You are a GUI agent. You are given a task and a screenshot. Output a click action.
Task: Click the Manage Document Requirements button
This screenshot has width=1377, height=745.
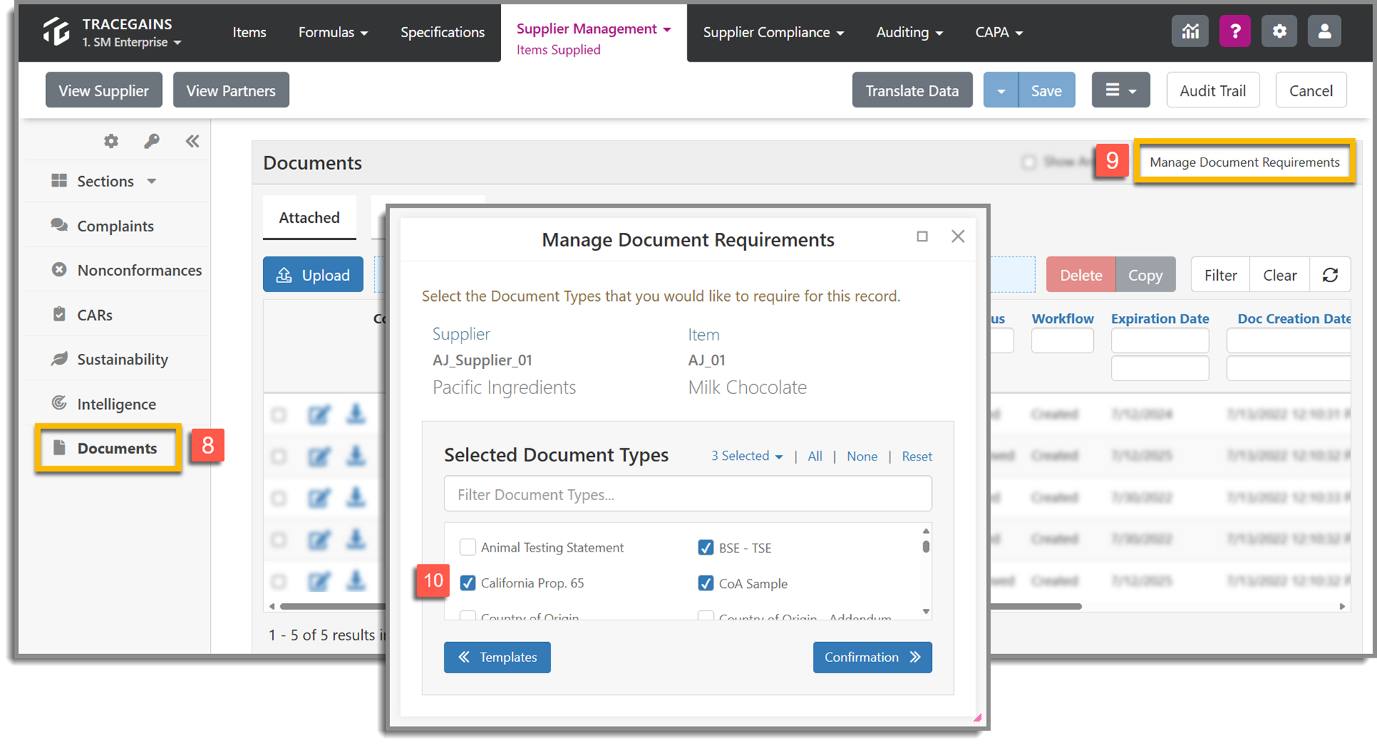(1244, 162)
